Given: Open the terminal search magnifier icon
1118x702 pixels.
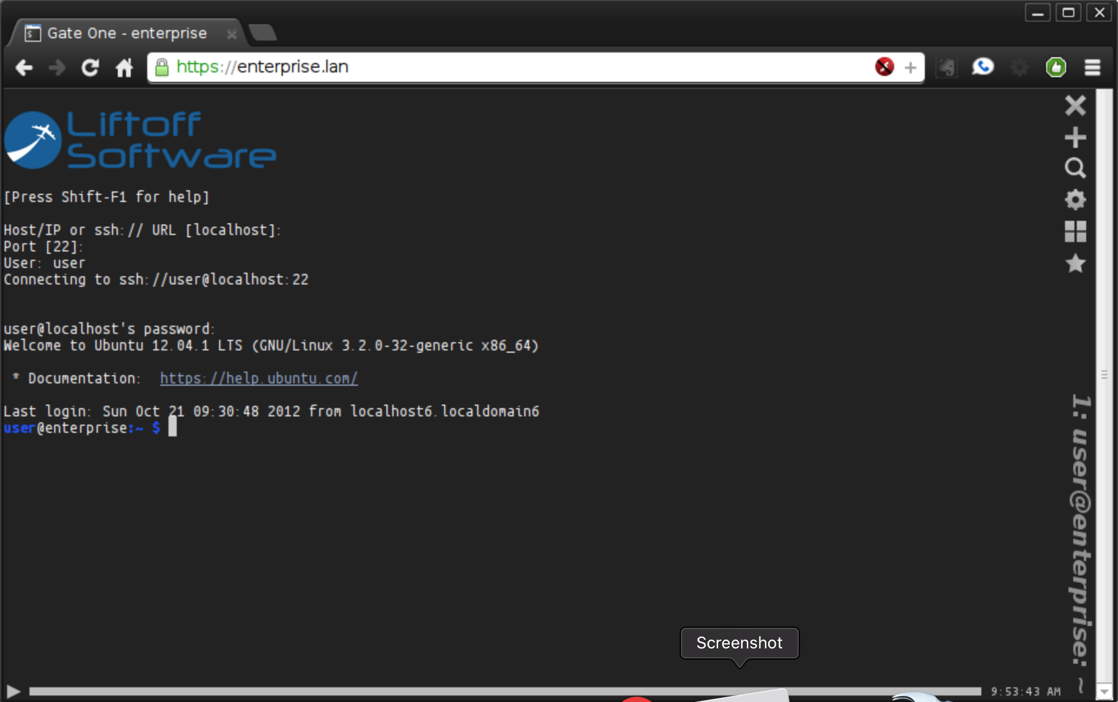Looking at the screenshot, I should (x=1075, y=168).
